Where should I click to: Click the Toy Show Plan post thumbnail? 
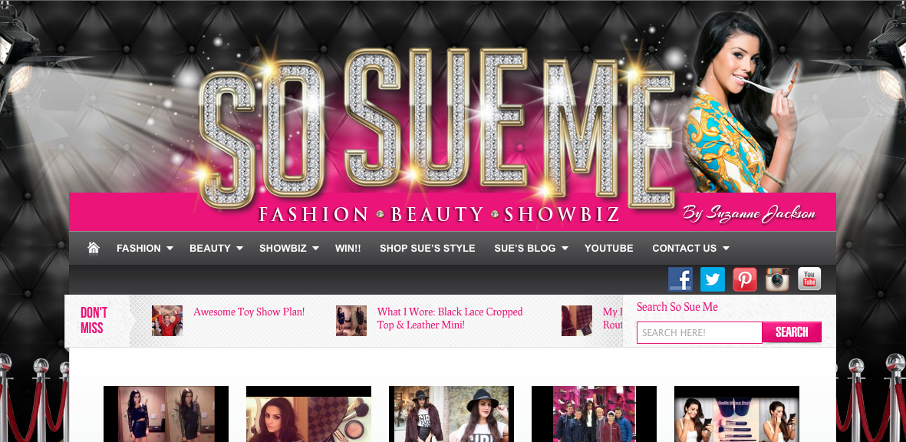(x=167, y=321)
